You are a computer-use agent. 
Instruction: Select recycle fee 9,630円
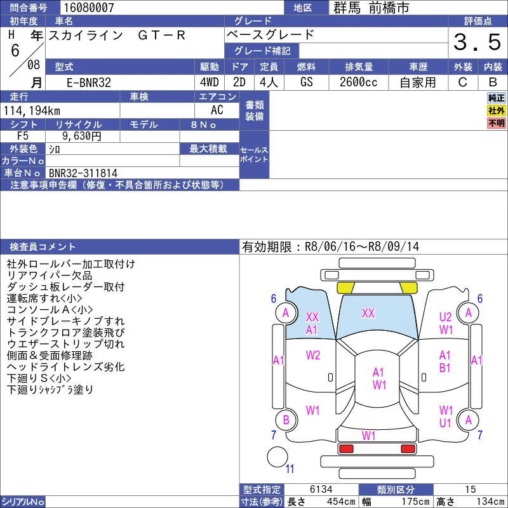pos(82,136)
